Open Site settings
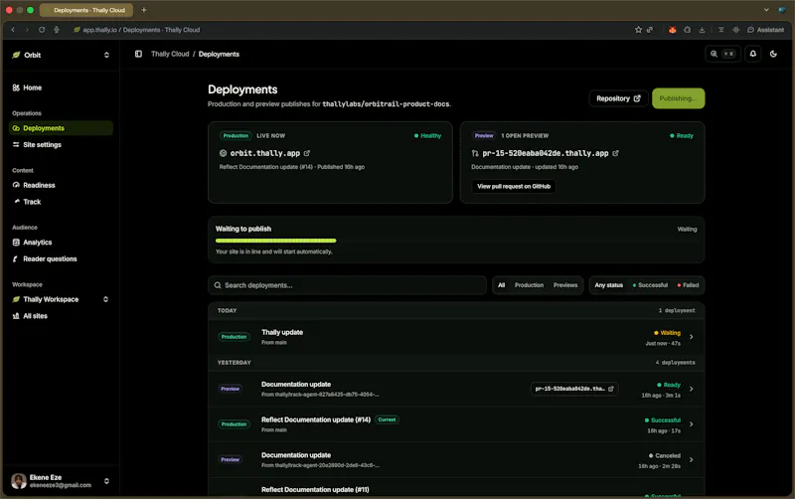 coord(61,144)
